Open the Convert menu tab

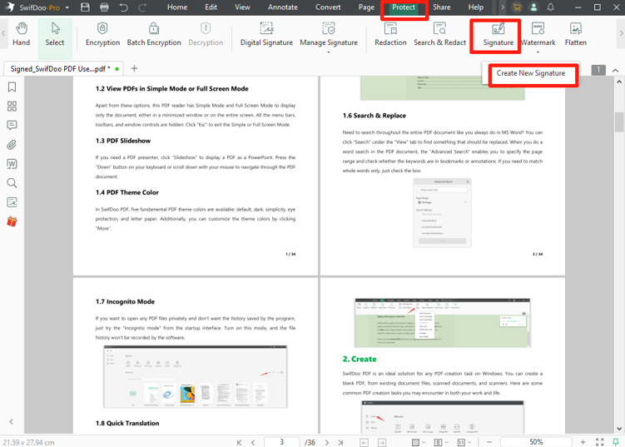coord(328,7)
